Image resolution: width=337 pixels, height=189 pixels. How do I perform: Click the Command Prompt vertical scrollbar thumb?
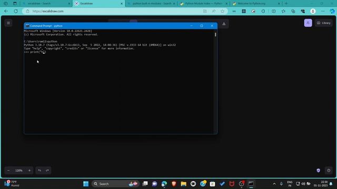click(215, 35)
